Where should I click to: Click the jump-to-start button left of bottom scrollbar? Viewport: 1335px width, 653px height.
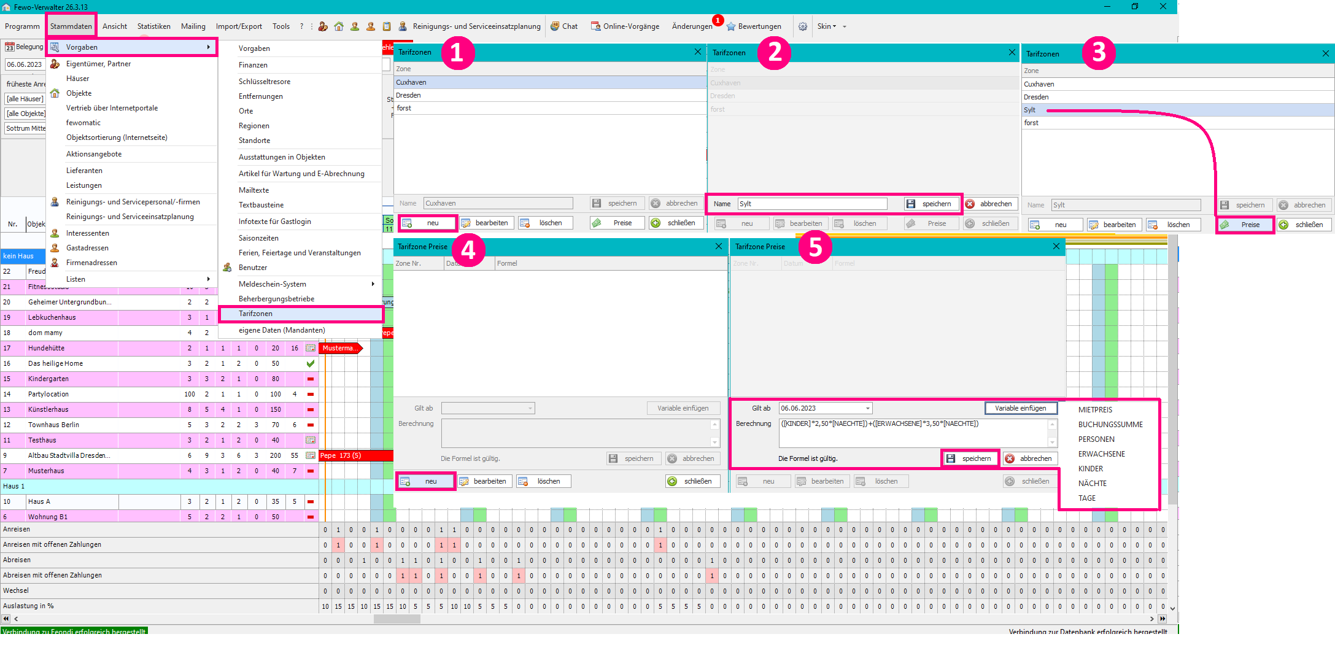click(6, 619)
